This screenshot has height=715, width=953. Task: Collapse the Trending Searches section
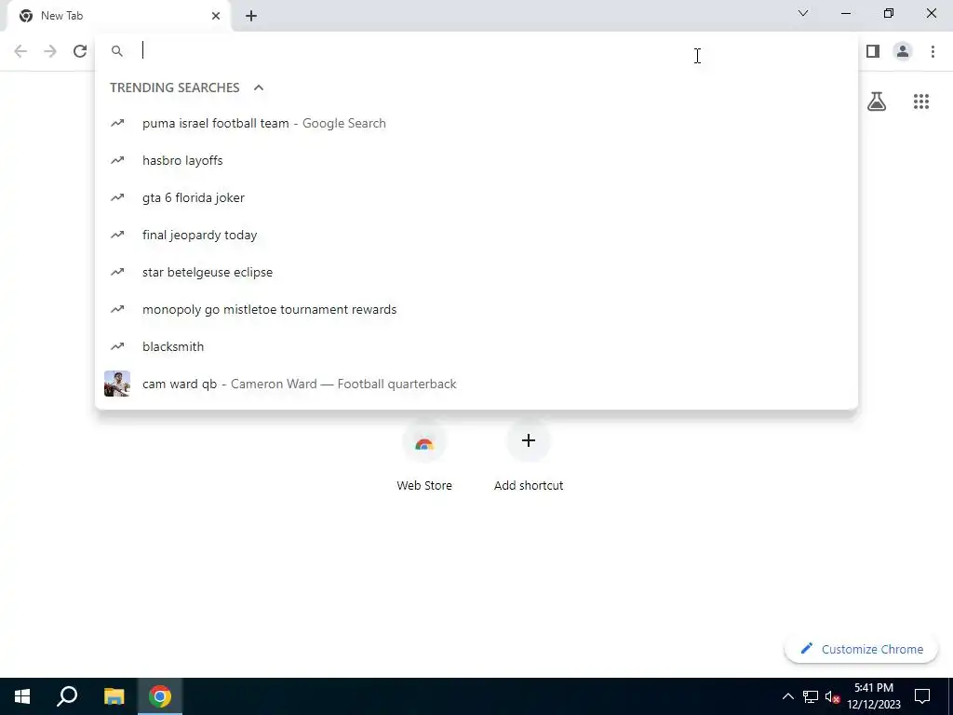click(259, 88)
